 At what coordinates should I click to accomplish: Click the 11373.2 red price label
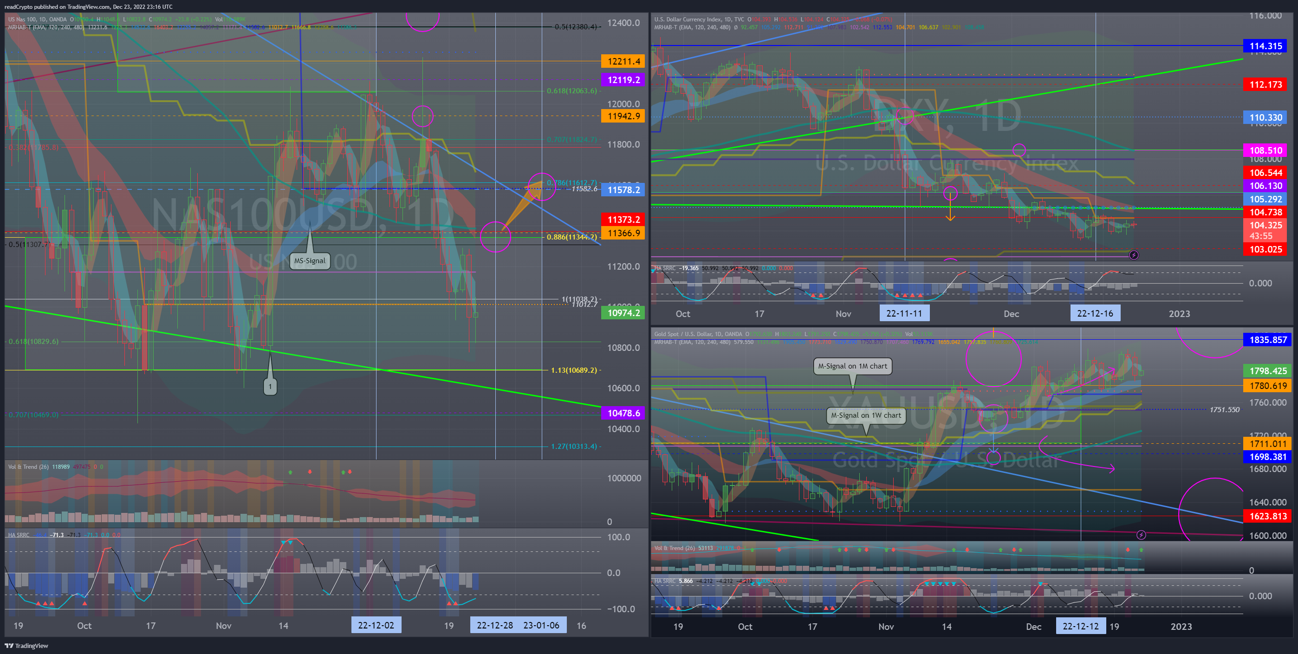pyautogui.click(x=623, y=220)
